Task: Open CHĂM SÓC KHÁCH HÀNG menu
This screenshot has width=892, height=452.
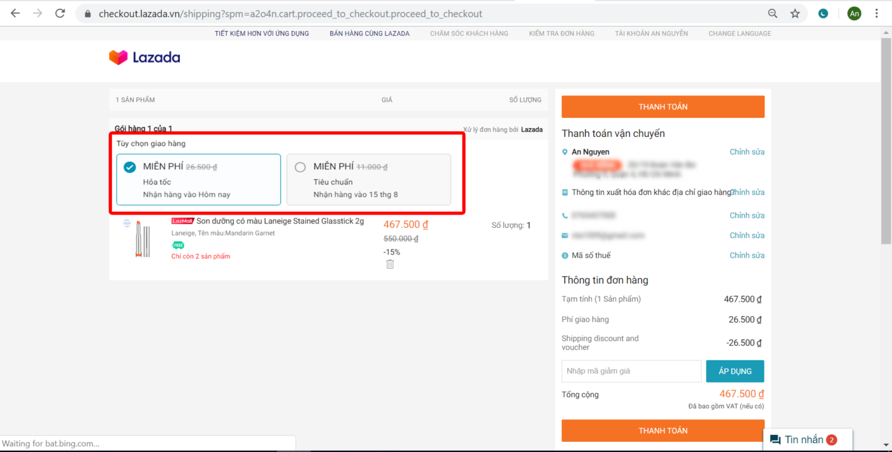Action: click(469, 33)
